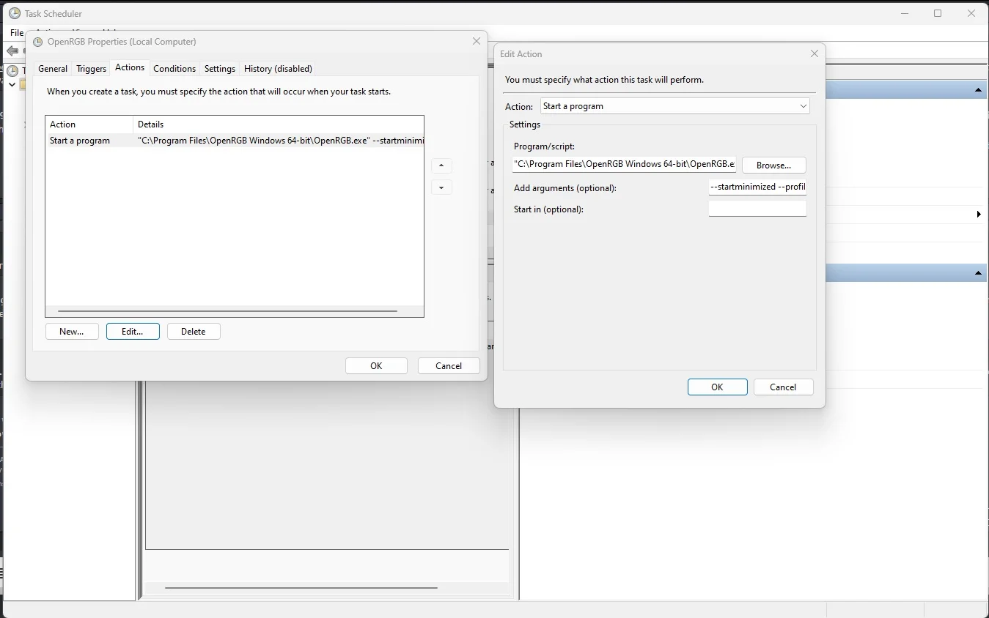This screenshot has width=989, height=618.
Task: Click the back arrow toolbar icon
Action: pyautogui.click(x=12, y=51)
